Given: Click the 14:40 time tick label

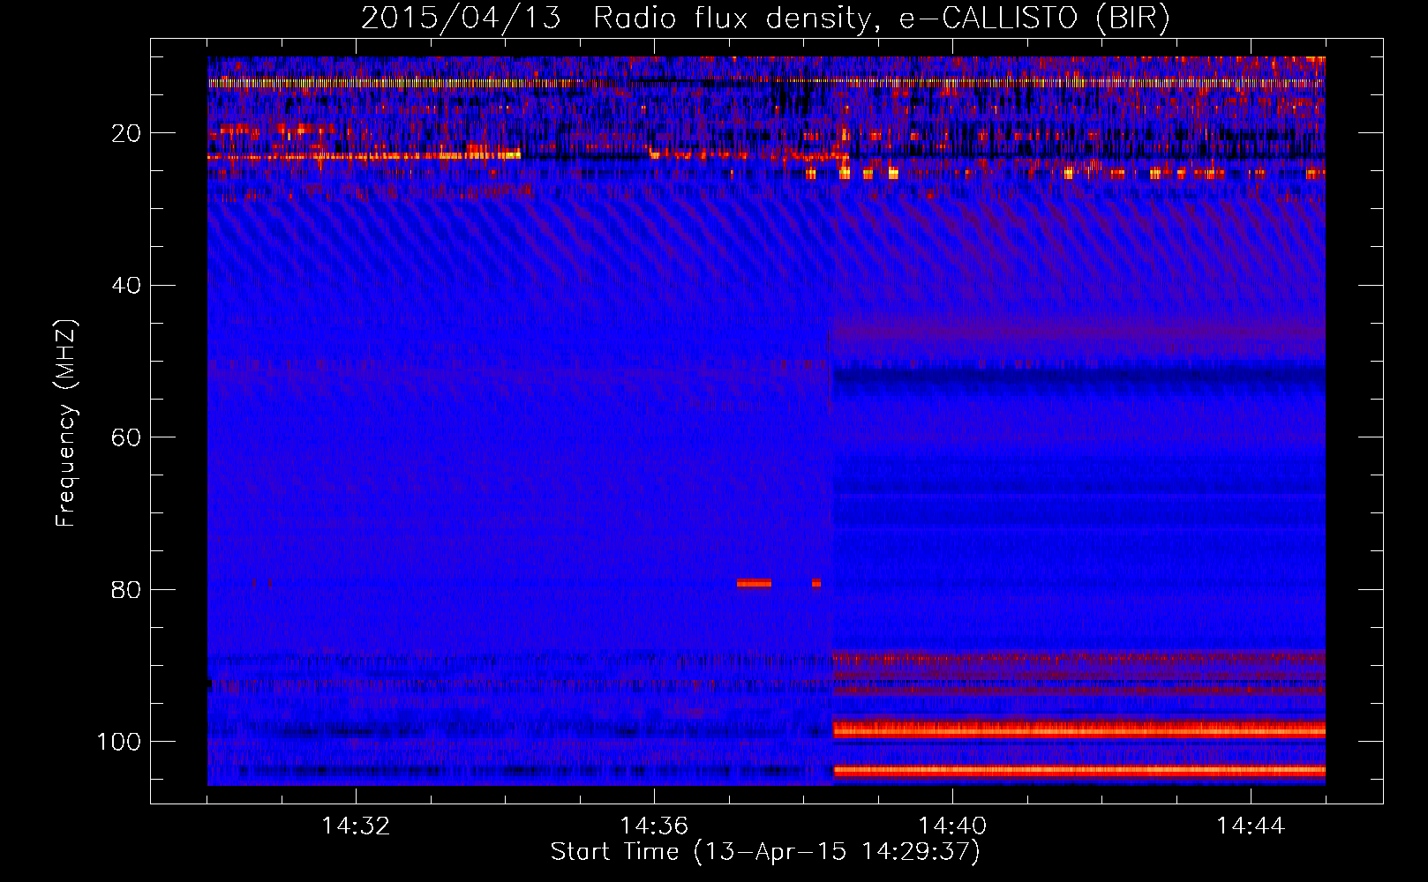Looking at the screenshot, I should (952, 826).
